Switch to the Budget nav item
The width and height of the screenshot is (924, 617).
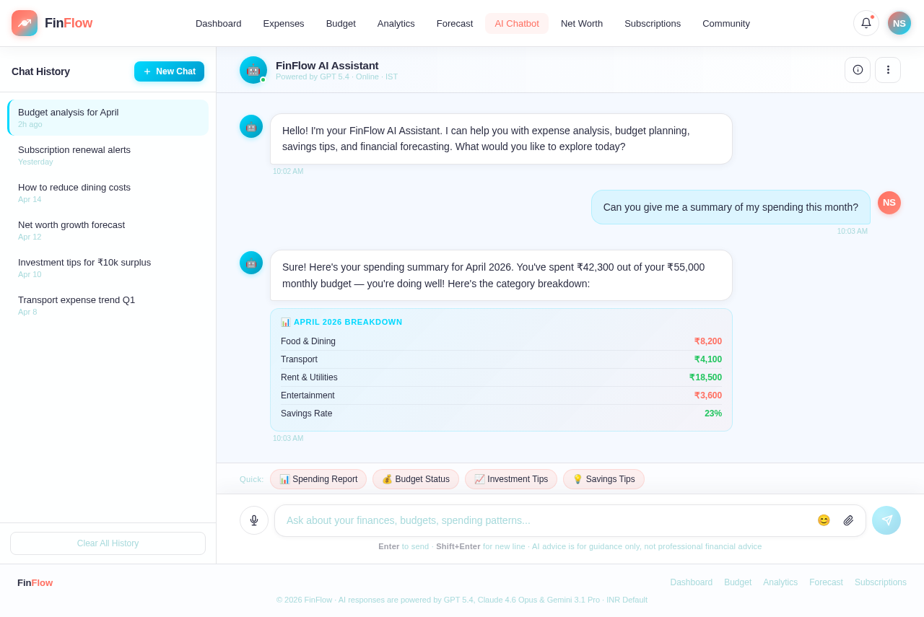tap(341, 23)
